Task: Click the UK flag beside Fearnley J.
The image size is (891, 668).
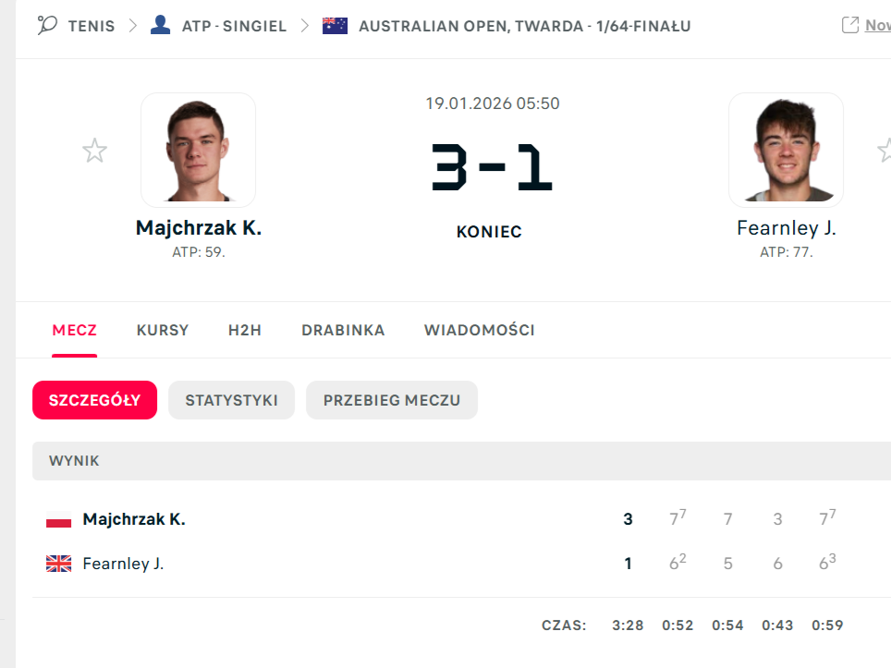Action: [x=58, y=564]
